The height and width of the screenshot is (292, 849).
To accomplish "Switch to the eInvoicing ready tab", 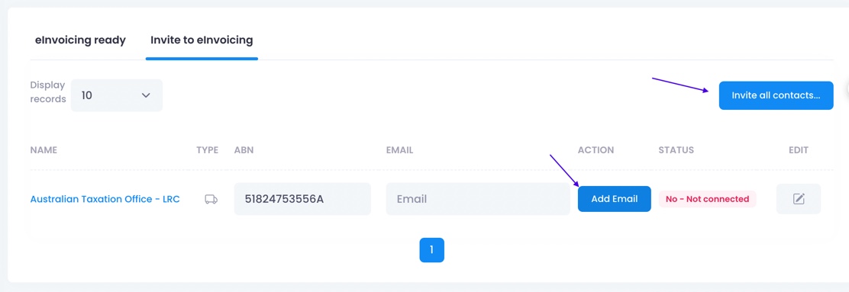I will click(x=80, y=40).
